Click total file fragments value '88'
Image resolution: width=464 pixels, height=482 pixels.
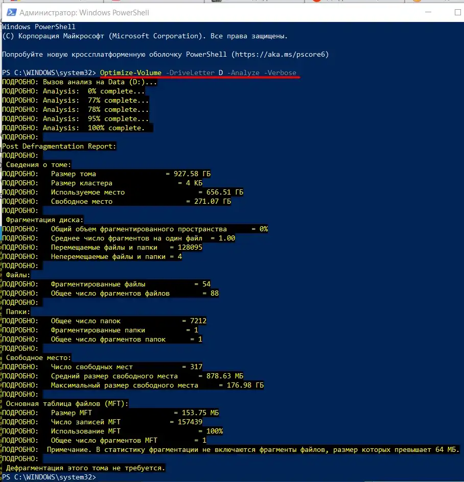pos(215,294)
